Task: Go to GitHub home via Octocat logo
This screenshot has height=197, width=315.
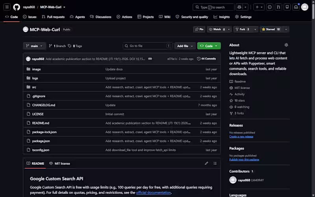Action: point(17,7)
